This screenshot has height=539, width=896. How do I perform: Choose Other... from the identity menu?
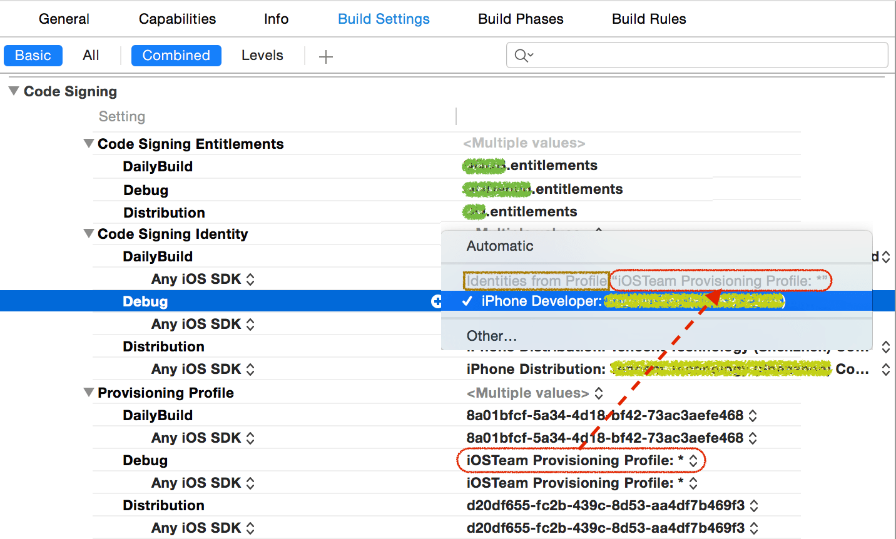(x=491, y=336)
